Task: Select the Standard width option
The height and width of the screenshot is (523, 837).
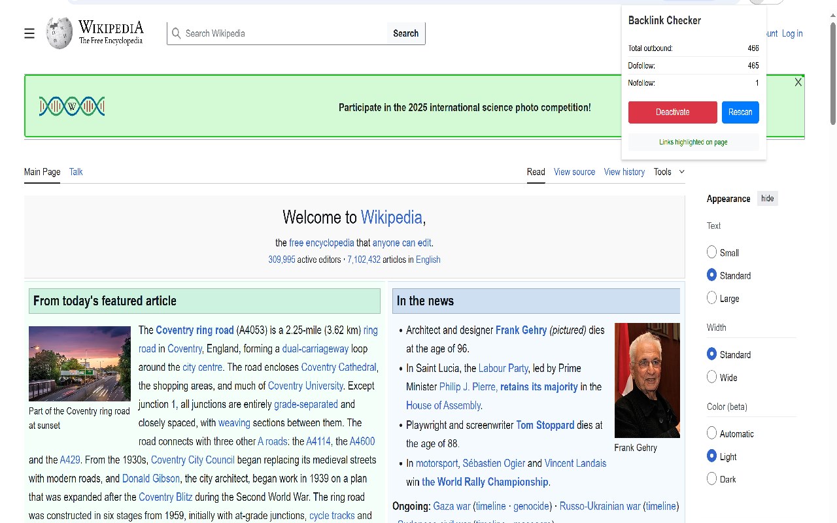Action: 712,354
